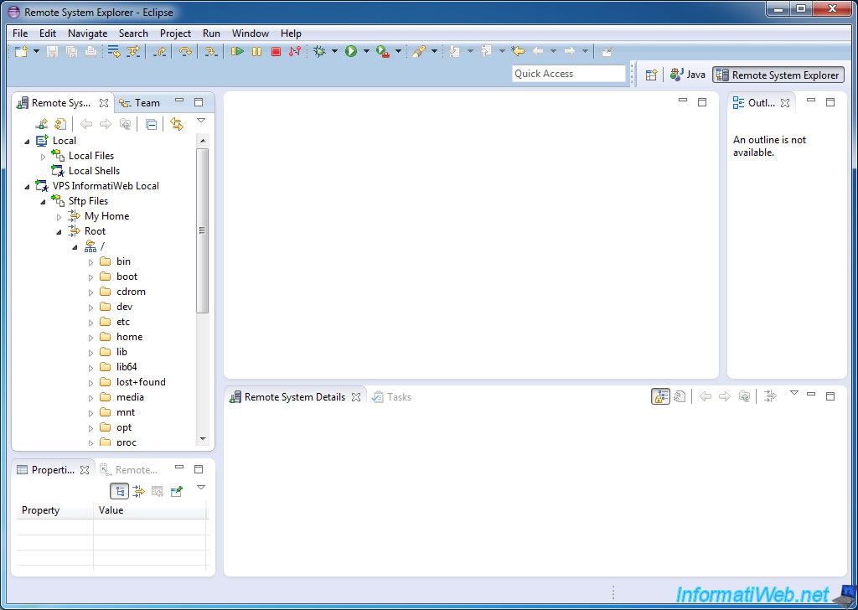Click the Step Over debug icon
The width and height of the screenshot is (858, 610).
(x=185, y=51)
